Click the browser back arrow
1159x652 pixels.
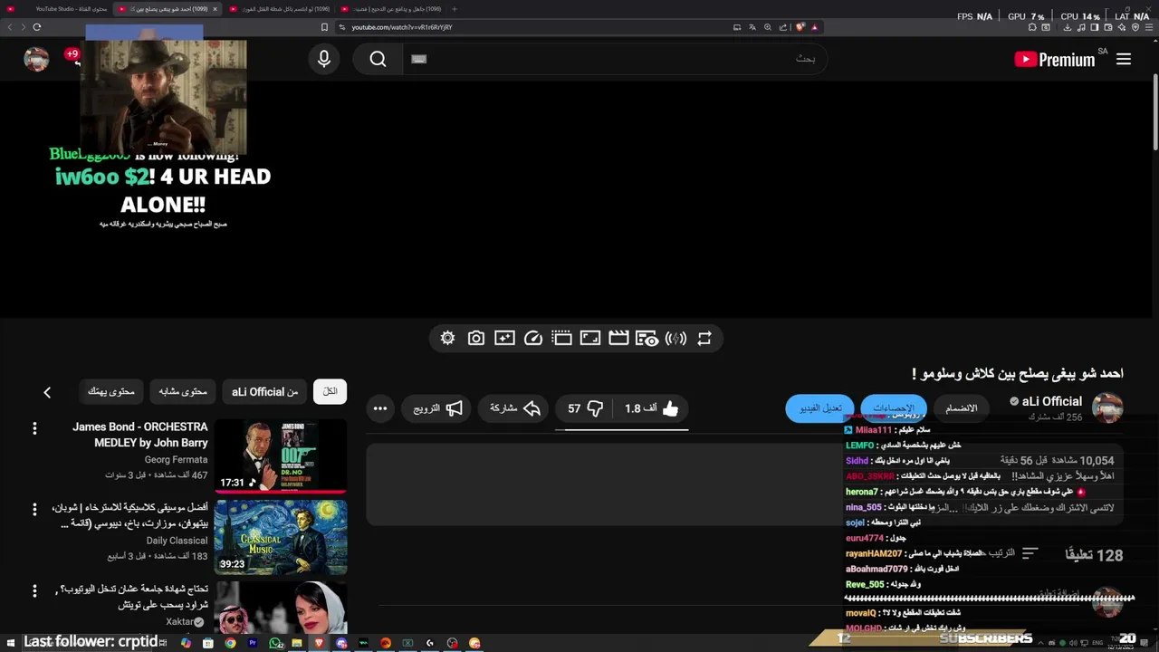click(10, 27)
